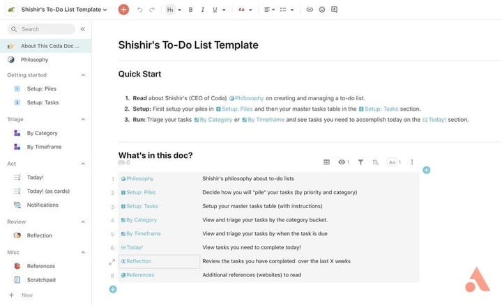Collapse the left sidebar panel

pyautogui.click(x=83, y=29)
